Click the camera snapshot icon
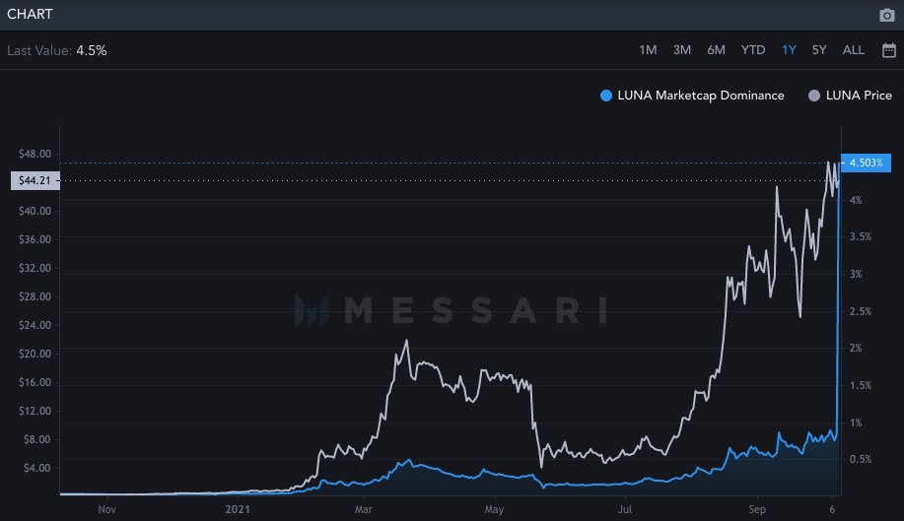 click(886, 15)
